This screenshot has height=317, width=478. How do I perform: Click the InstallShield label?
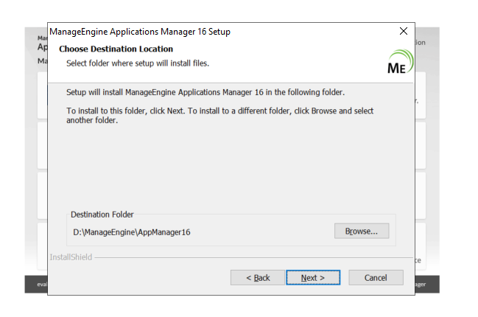coord(71,257)
